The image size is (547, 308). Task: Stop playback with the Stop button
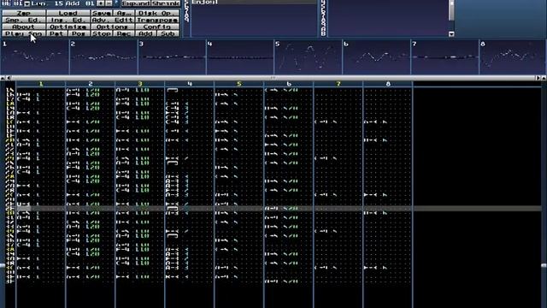pos(102,34)
